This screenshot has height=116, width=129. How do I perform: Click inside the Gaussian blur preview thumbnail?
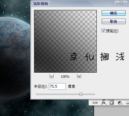65,41
